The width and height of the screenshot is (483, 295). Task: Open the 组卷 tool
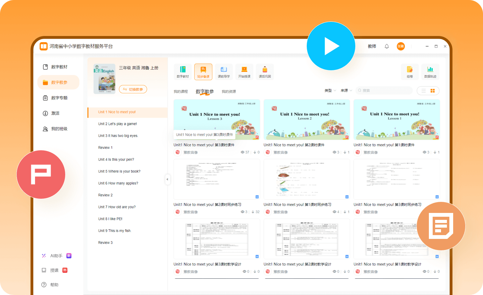[x=410, y=72]
